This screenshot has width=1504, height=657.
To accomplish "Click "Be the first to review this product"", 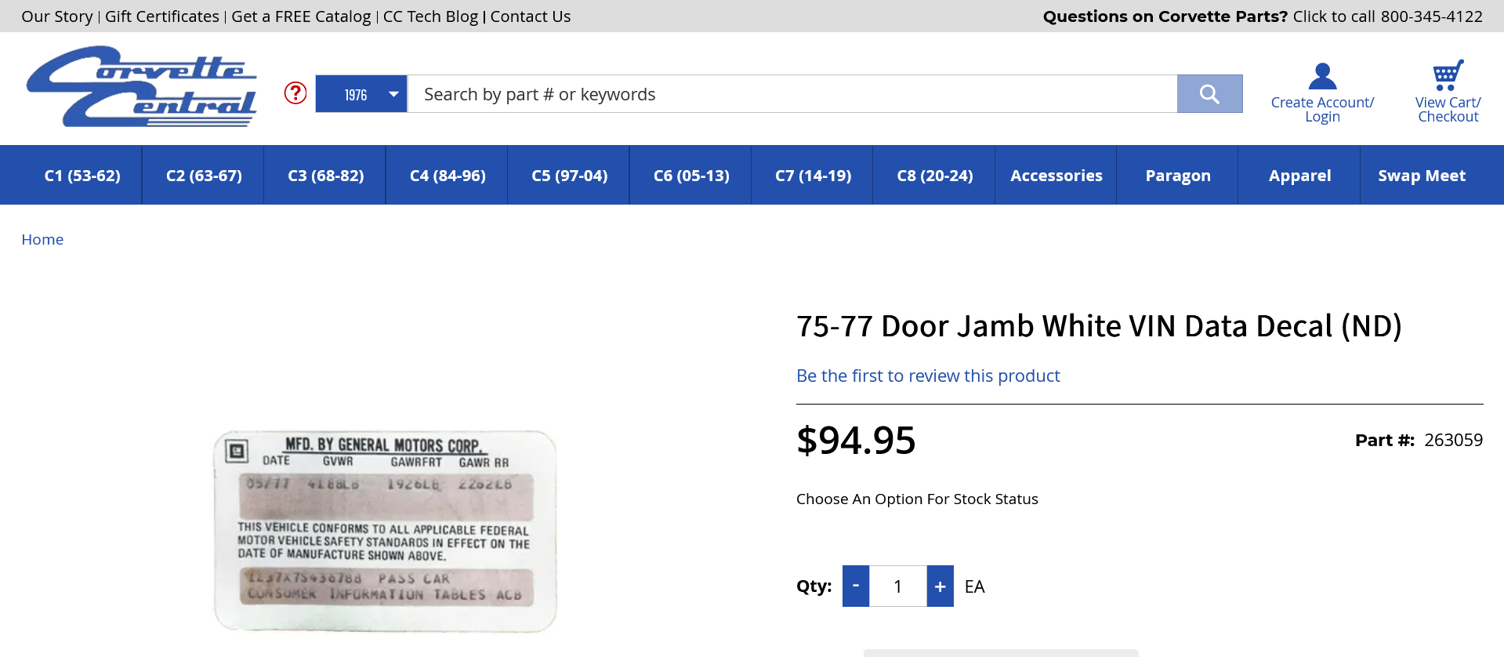I will coord(928,376).
